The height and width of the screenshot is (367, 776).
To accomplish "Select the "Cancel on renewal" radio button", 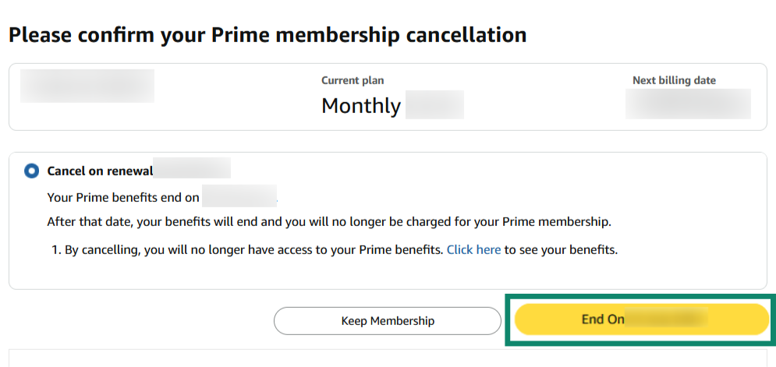I will [31, 171].
